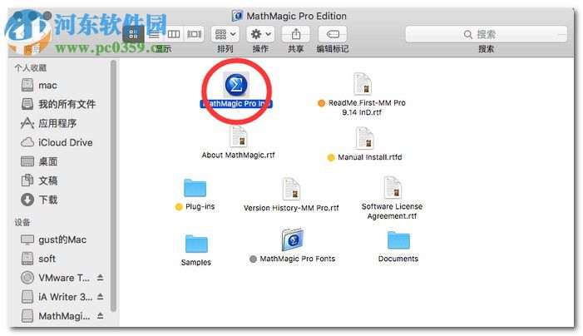The image size is (583, 336).
Task: Switch to list view in toolbar
Action: pos(154,35)
